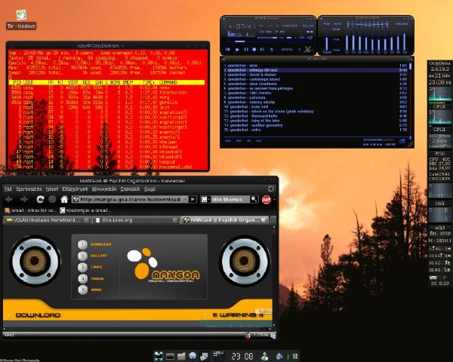Click the Iceweasel throbber icon

tap(271, 189)
